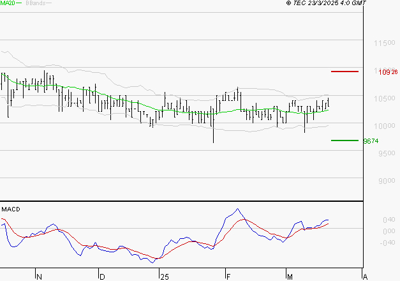
Task: Click the MACD 040 scale label
Action: (x=389, y=220)
